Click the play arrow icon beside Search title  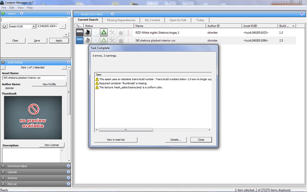pos(22,13)
